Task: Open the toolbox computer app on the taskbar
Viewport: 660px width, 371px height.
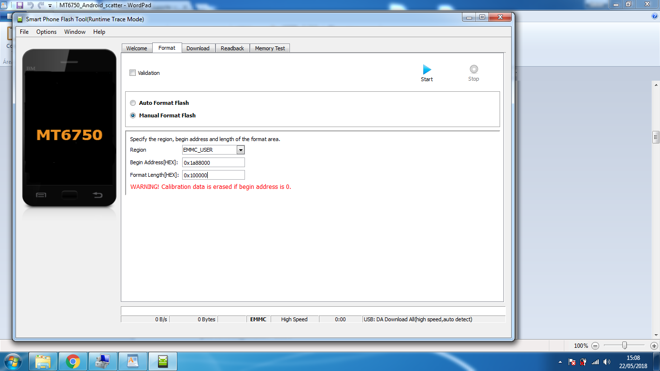Action: (103, 361)
